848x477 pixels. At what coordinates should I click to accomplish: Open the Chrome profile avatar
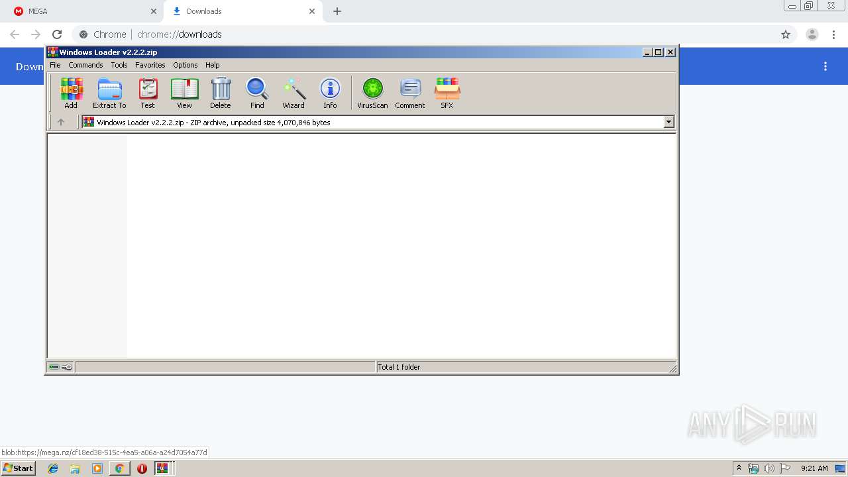coord(812,34)
